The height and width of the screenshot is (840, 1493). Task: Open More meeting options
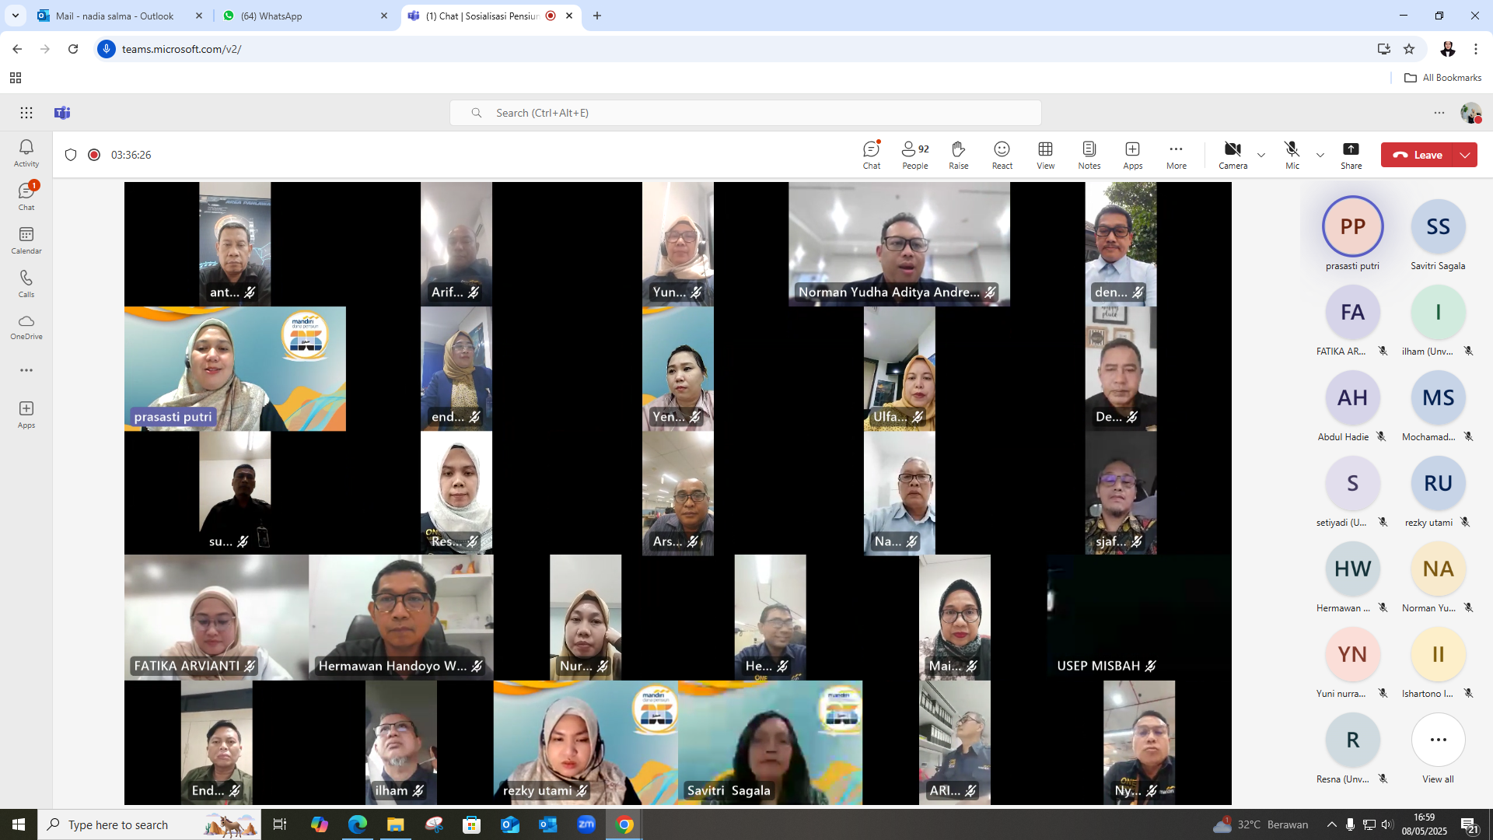click(x=1177, y=155)
